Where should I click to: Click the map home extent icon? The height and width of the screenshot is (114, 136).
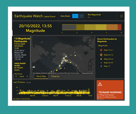point(90,40)
